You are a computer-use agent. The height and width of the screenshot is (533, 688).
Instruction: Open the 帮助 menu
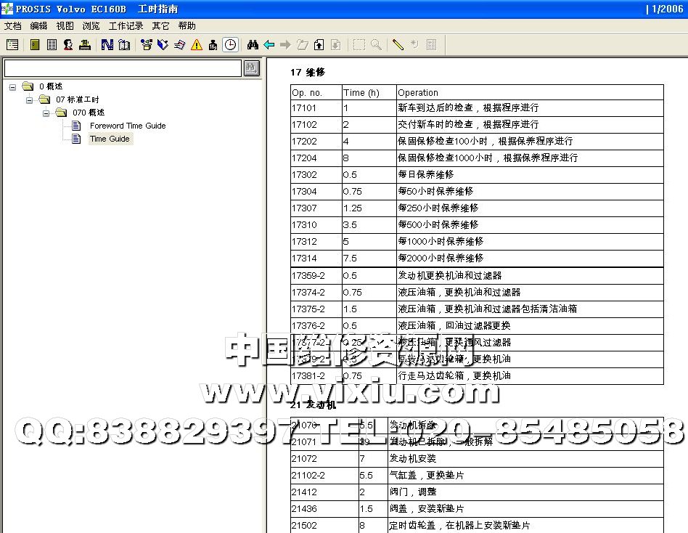pos(187,26)
